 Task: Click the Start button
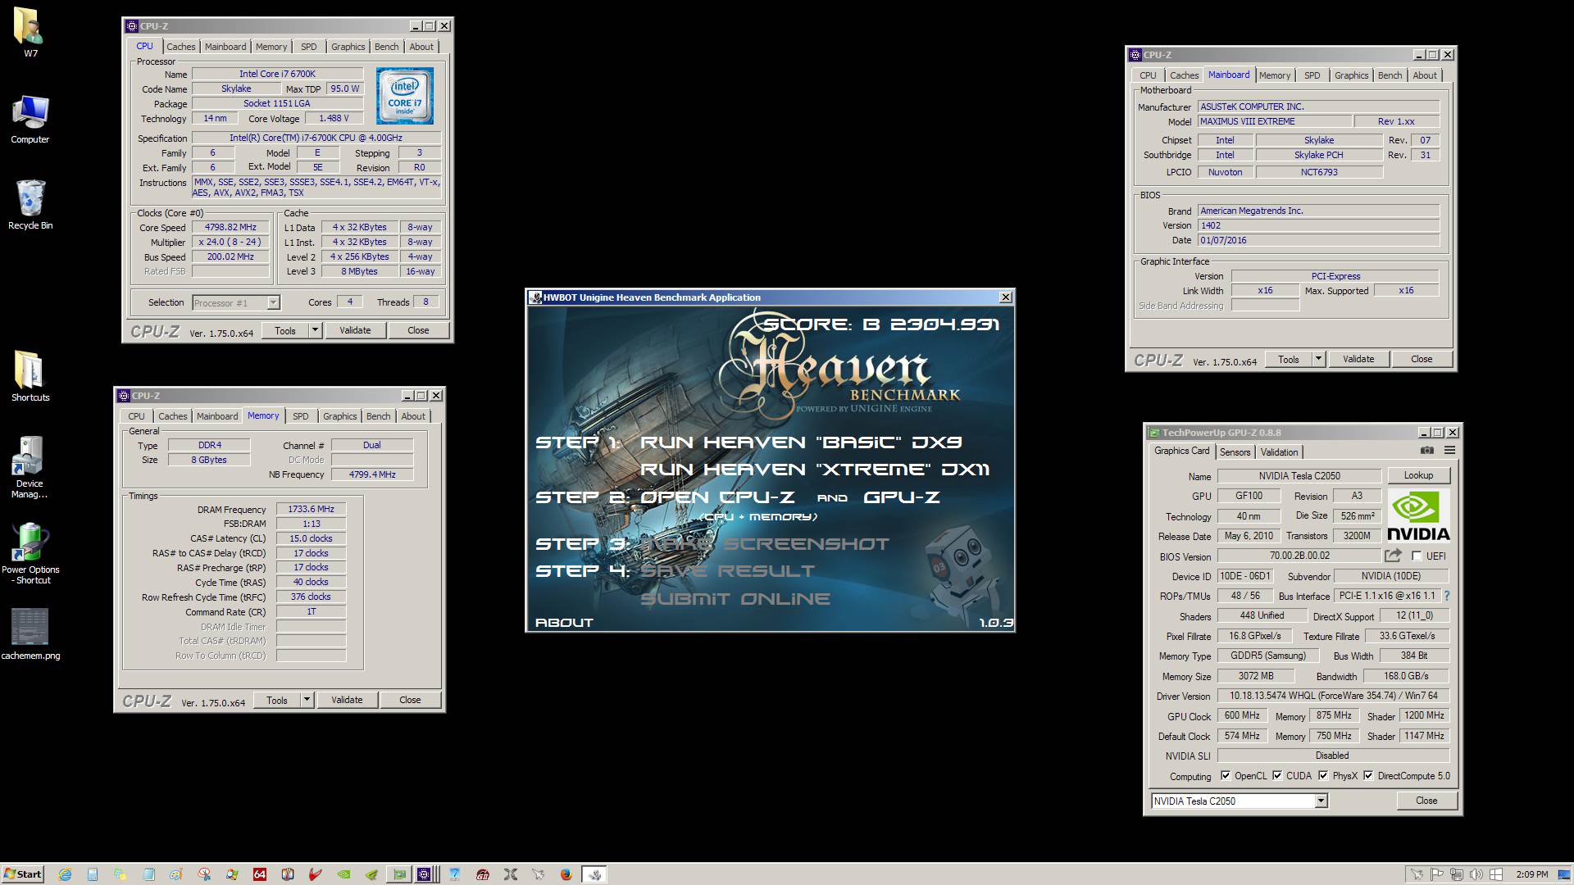coord(23,874)
